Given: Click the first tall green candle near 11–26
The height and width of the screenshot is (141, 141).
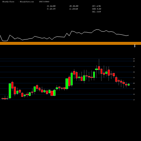Looking at the screenshot, I should click(x=10, y=91).
